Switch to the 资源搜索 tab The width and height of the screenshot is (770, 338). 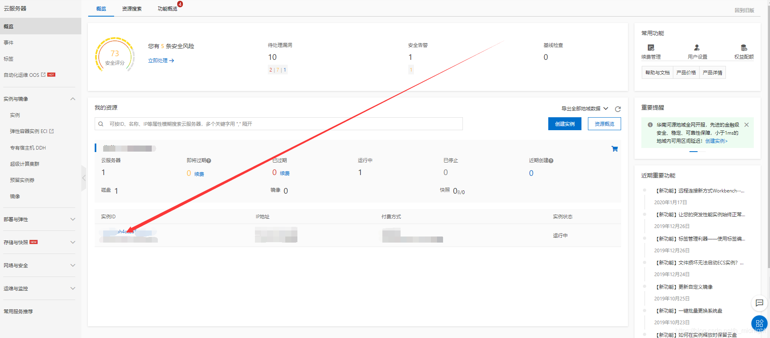point(132,8)
